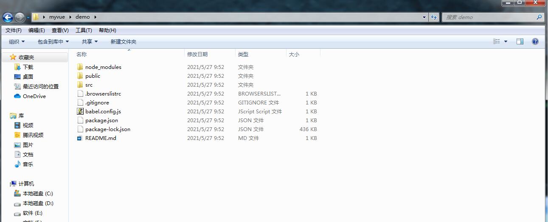Screen dimensions: 548x222
Task: Open the 帮助(H) menu
Action: [107, 30]
